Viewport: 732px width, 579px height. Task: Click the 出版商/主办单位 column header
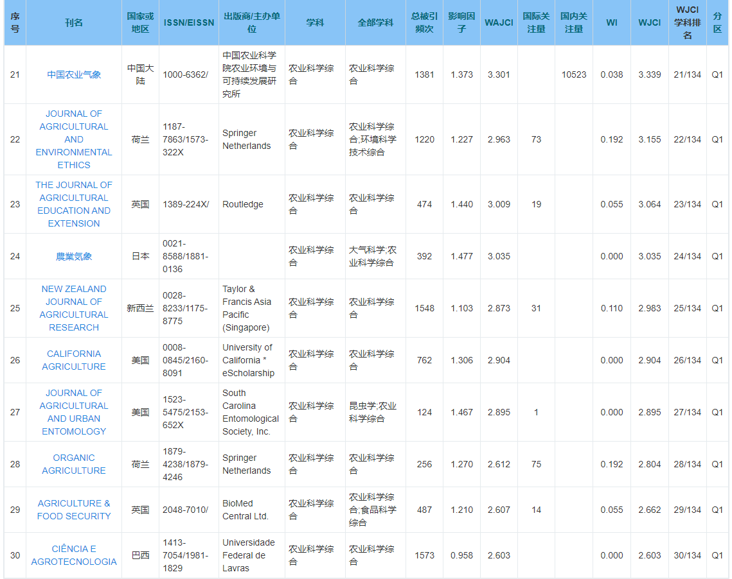click(x=252, y=22)
